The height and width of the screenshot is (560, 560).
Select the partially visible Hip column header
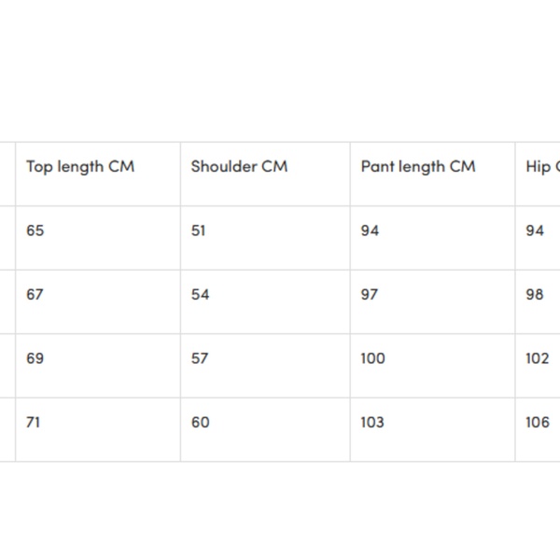coord(541,167)
